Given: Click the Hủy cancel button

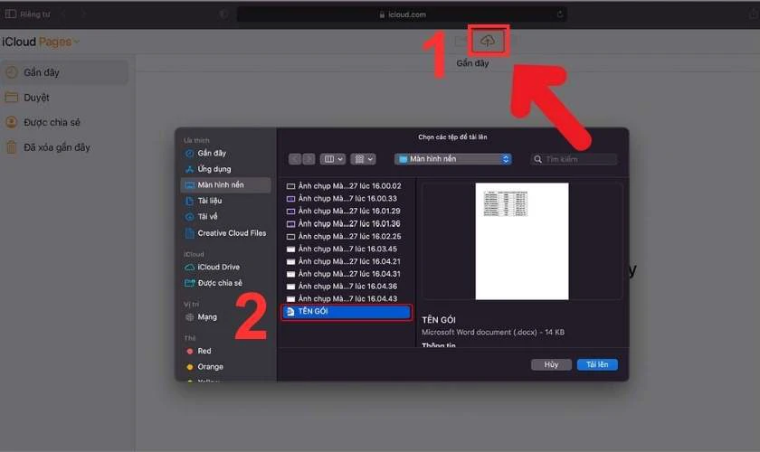Looking at the screenshot, I should pos(551,364).
